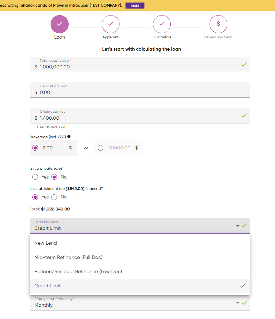Open the Applicant step circle
This screenshot has height=319, width=275.
pos(111,24)
